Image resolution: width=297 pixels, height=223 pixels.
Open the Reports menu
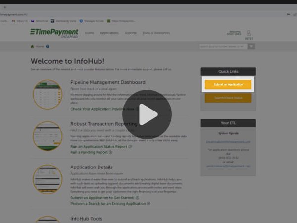click(x=131, y=33)
